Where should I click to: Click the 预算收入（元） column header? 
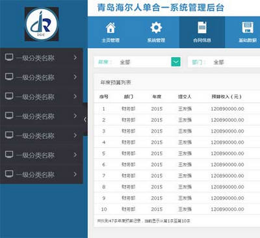pyautogui.click(x=226, y=97)
